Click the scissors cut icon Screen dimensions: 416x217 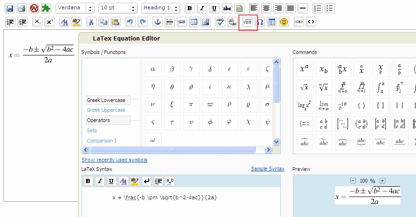[x=91, y=22]
